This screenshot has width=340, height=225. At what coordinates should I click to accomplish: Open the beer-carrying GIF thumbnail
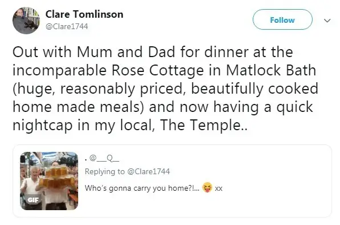(x=49, y=180)
